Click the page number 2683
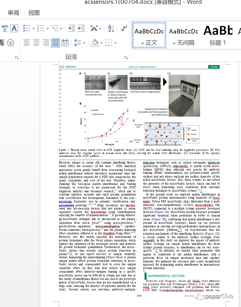Viewport: 241px width, 307px height. point(139,296)
